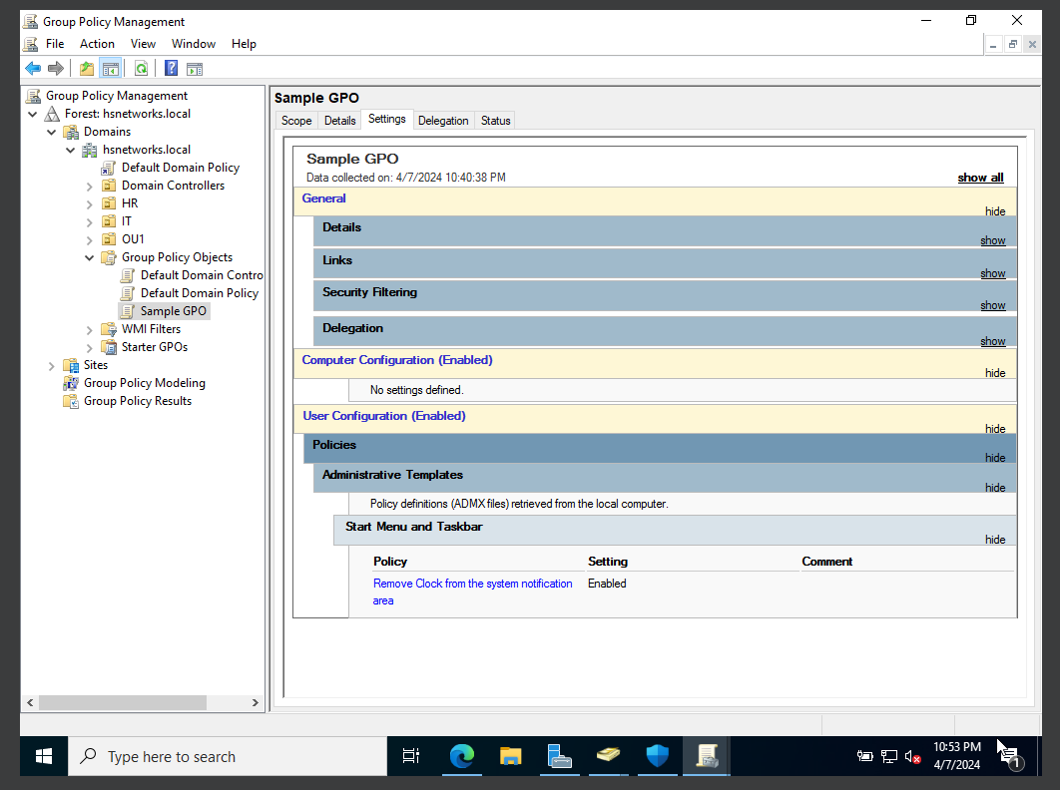Click the Refresh toolbar icon
1060x790 pixels.
142,69
